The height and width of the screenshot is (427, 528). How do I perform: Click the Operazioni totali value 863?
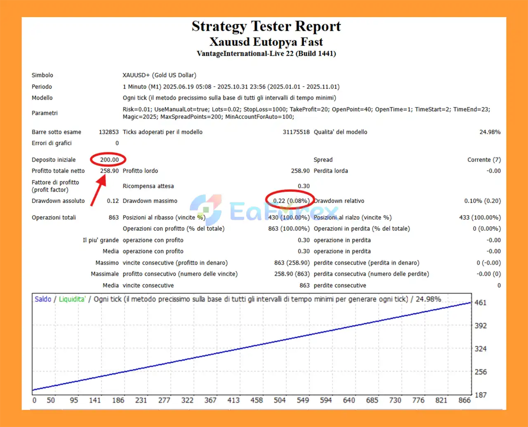click(x=113, y=217)
